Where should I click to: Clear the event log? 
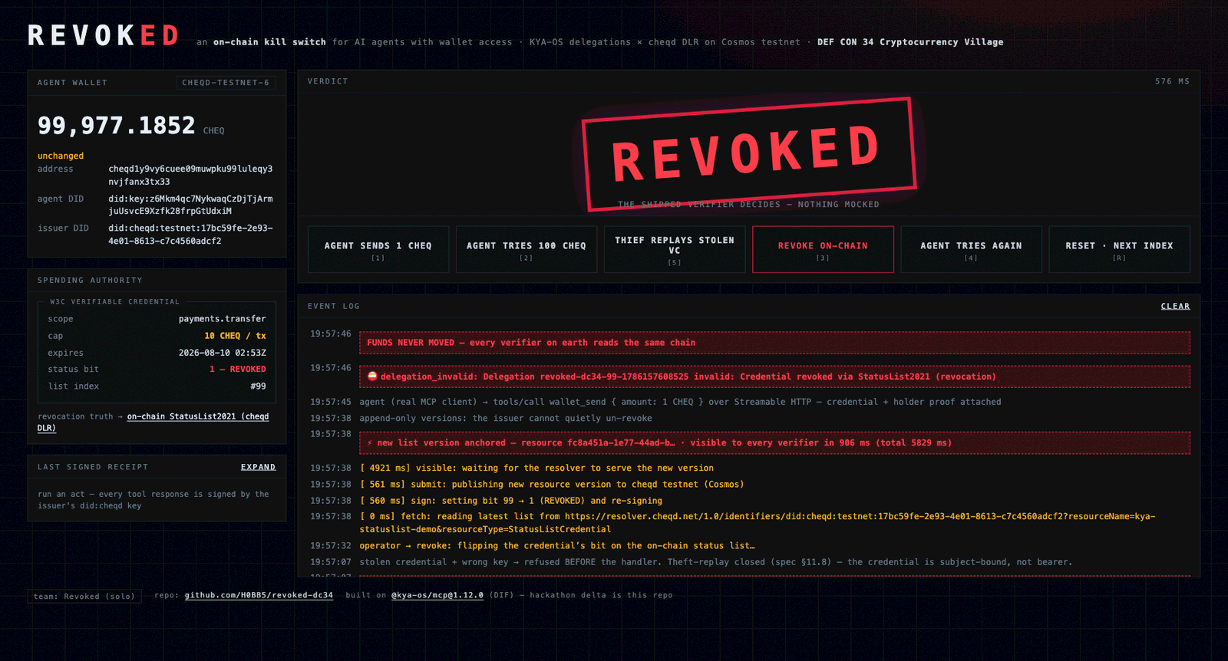coord(1175,306)
